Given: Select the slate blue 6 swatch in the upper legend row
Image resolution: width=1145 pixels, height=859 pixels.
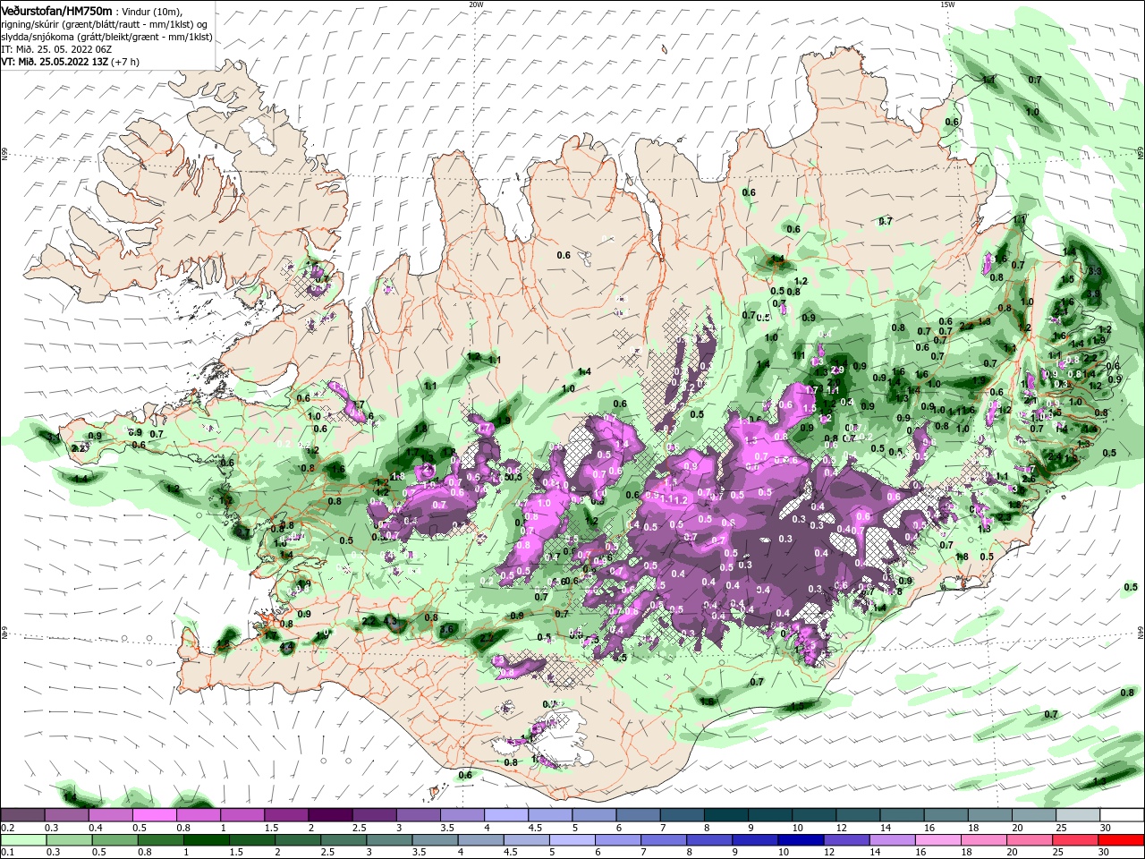Looking at the screenshot, I should pos(639,815).
